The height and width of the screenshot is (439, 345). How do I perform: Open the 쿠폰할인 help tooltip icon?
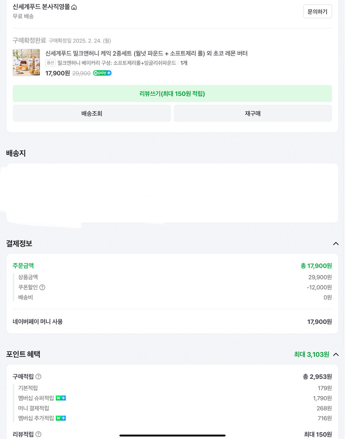42,287
